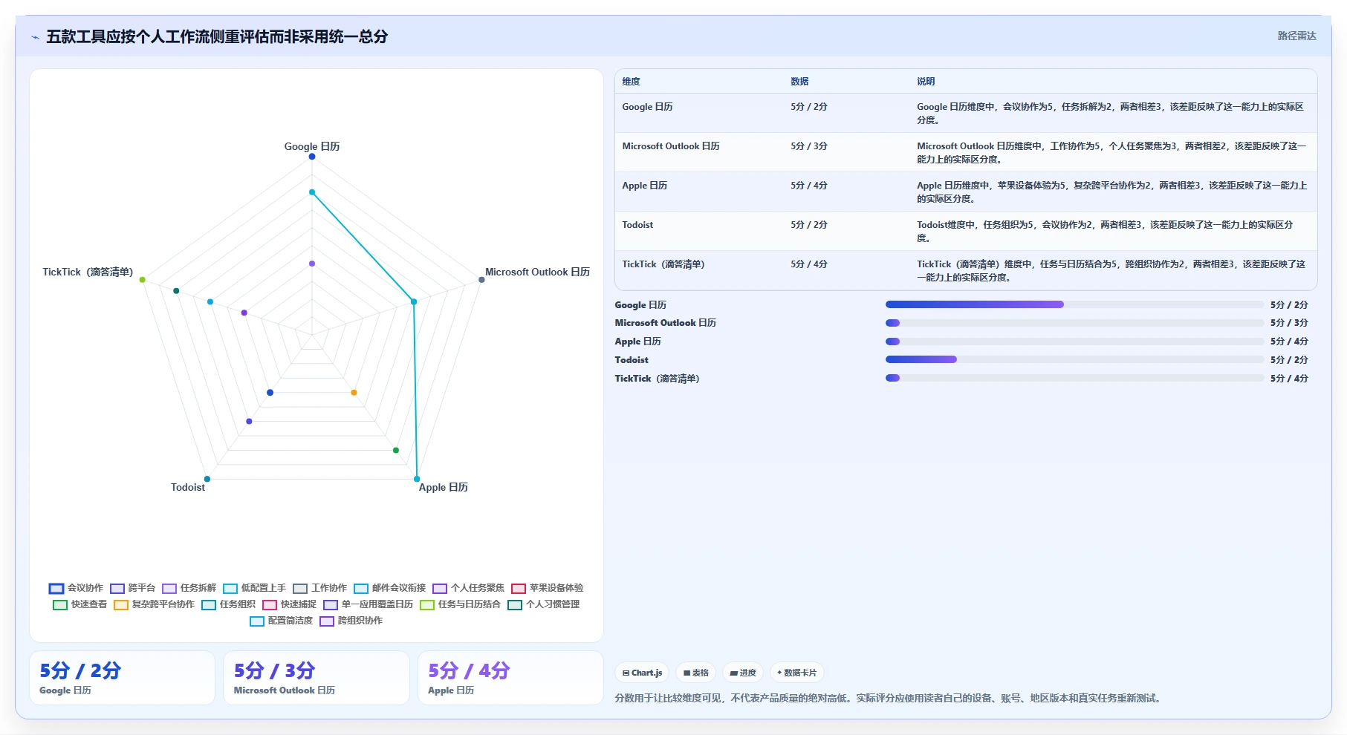Click the outer blue point on Google 日历 axis
1347x735 pixels.
point(312,157)
